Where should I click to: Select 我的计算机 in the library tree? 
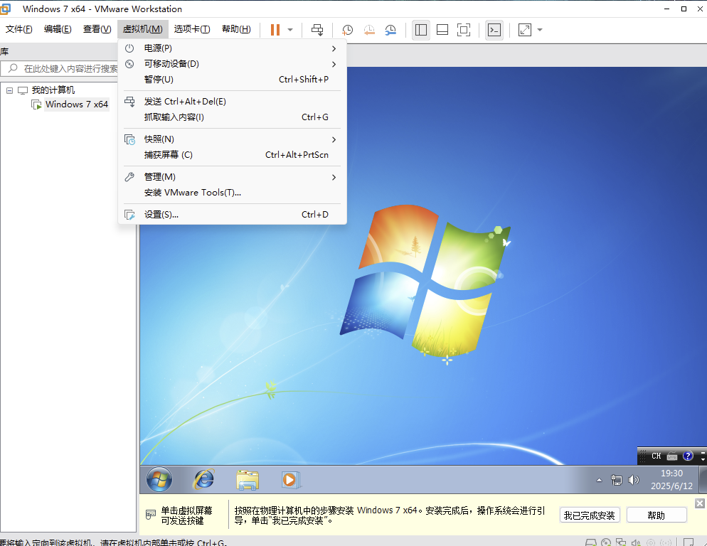pyautogui.click(x=53, y=90)
